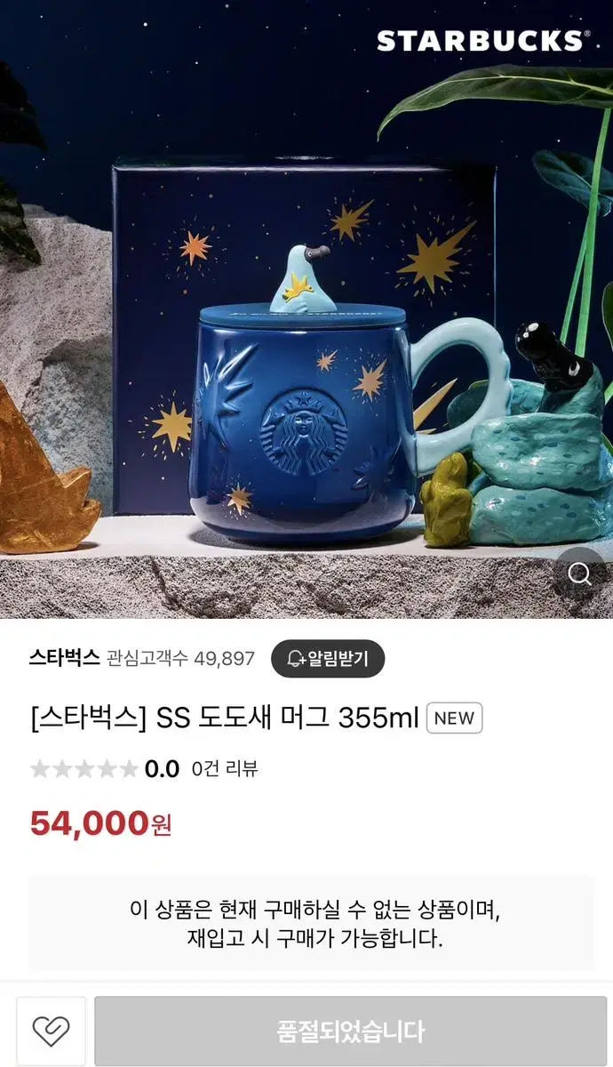
Task: Tap the STARBUCKS logo at top
Action: pos(482,41)
